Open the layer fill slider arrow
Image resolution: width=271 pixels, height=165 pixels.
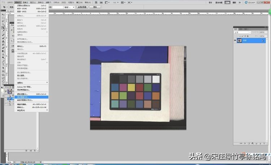266,36
